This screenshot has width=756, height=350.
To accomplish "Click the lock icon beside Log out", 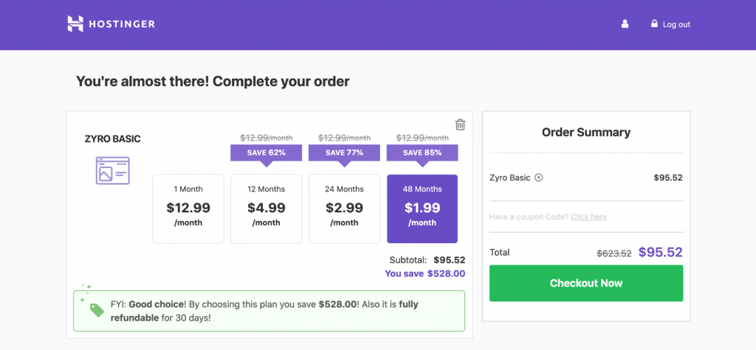I will [654, 23].
